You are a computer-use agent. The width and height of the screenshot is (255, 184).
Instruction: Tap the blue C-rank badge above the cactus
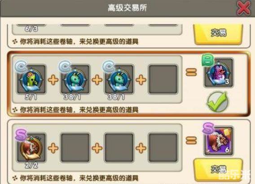pyautogui.click(x=21, y=66)
